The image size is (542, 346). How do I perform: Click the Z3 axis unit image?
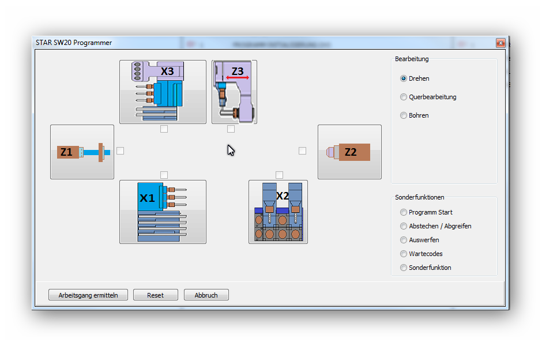234,92
